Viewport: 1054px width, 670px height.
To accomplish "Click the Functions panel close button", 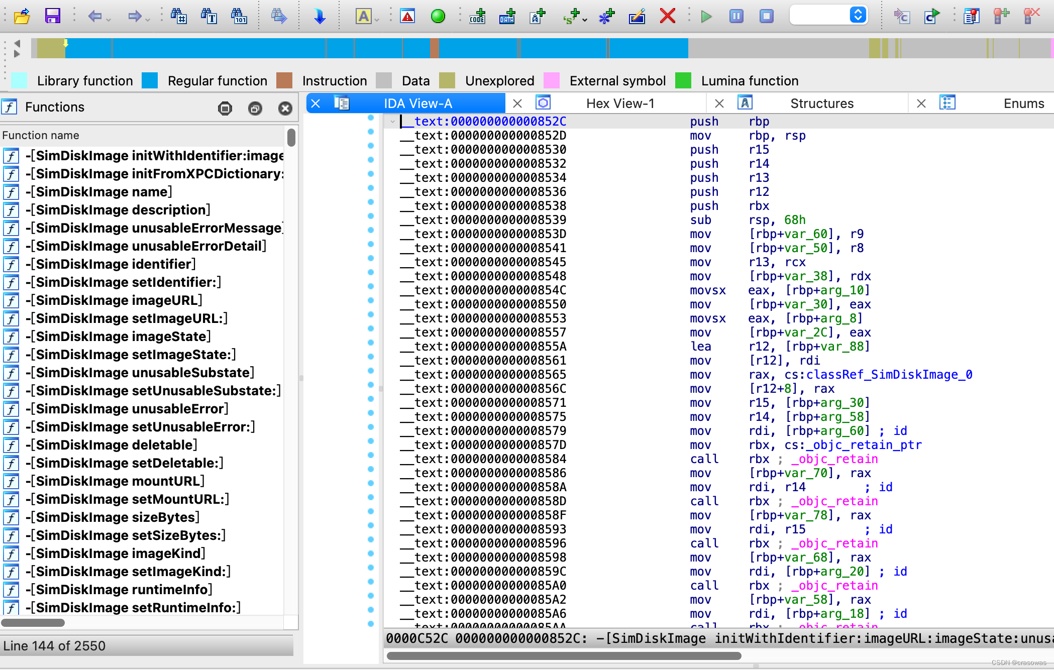I will [285, 107].
